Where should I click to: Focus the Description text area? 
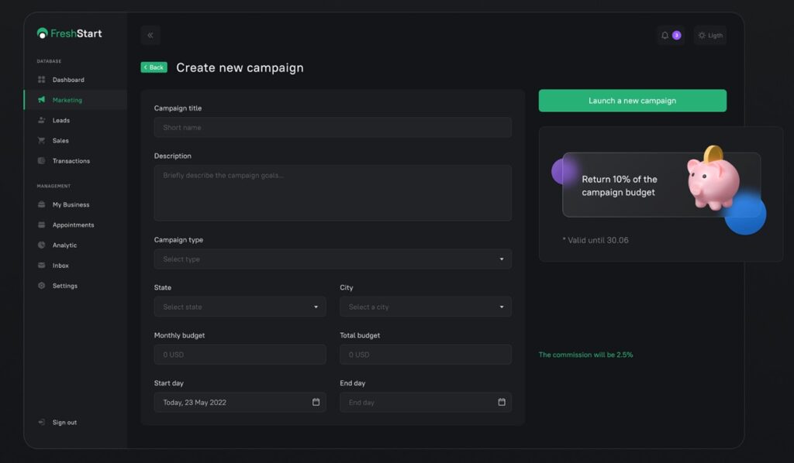pos(333,193)
